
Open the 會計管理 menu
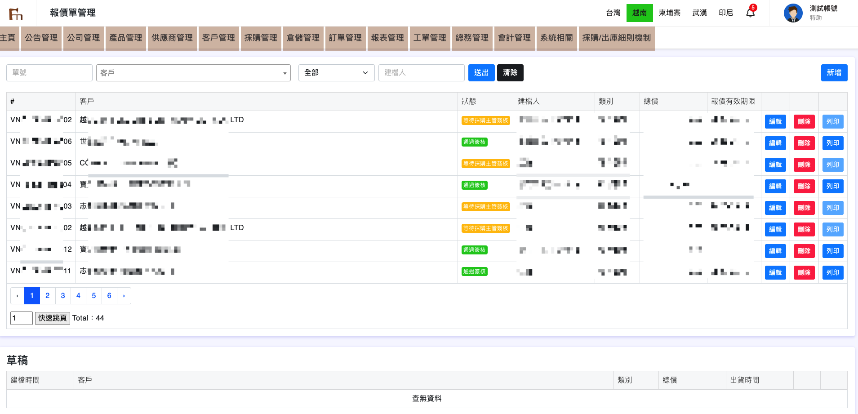click(x=514, y=38)
